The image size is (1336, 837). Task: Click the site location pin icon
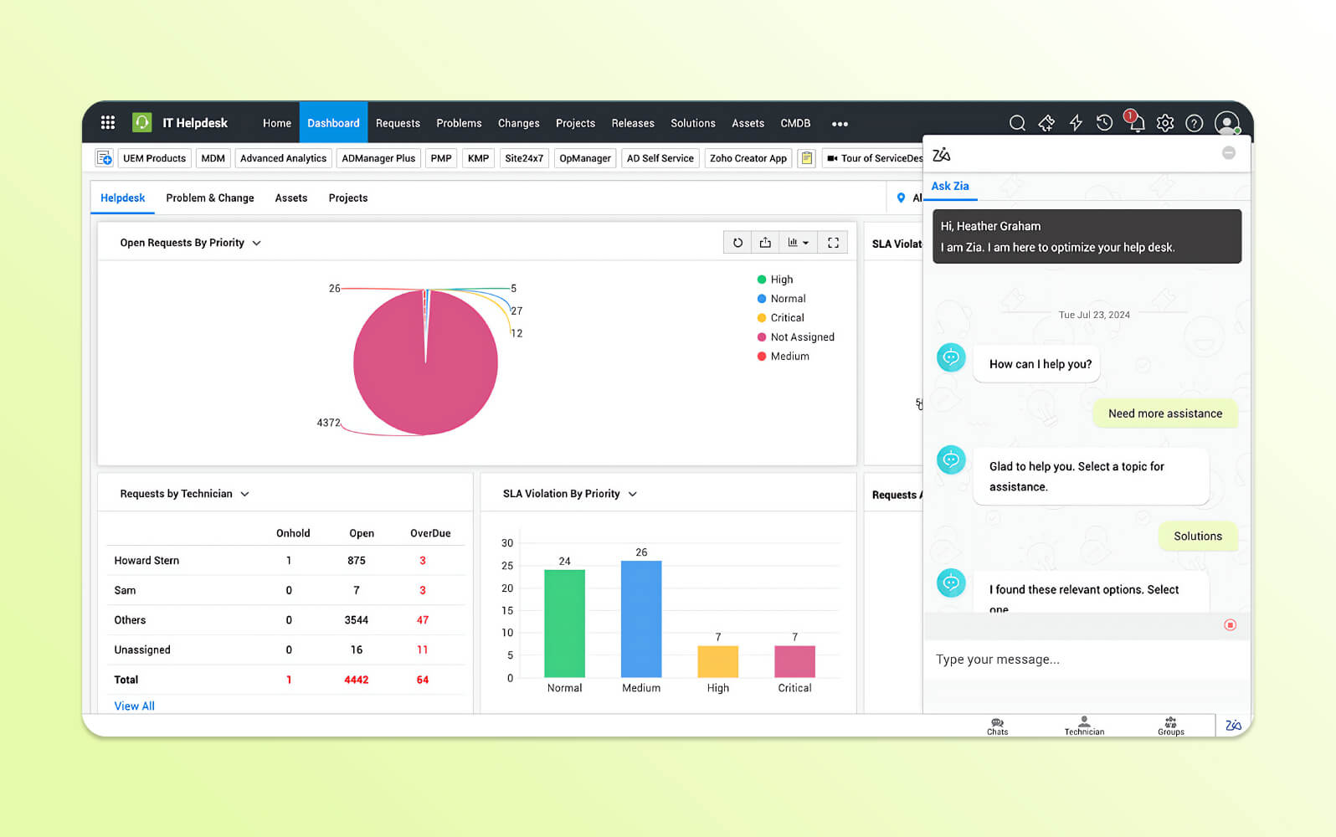click(x=901, y=198)
